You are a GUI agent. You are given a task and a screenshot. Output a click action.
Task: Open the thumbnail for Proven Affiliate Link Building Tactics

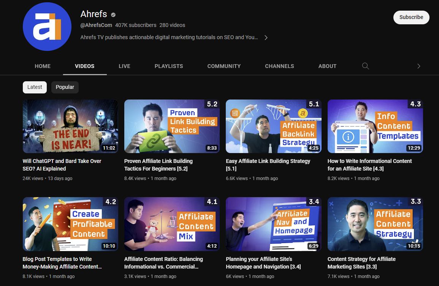click(172, 126)
